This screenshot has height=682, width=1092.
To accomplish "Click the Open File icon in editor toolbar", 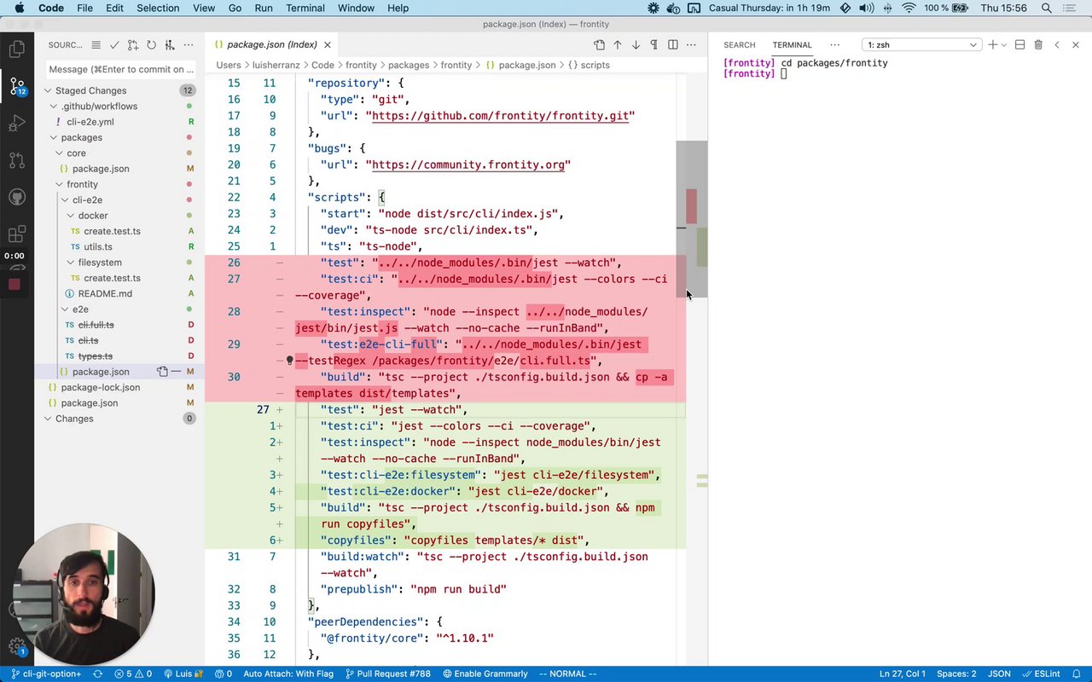I will click(x=599, y=44).
